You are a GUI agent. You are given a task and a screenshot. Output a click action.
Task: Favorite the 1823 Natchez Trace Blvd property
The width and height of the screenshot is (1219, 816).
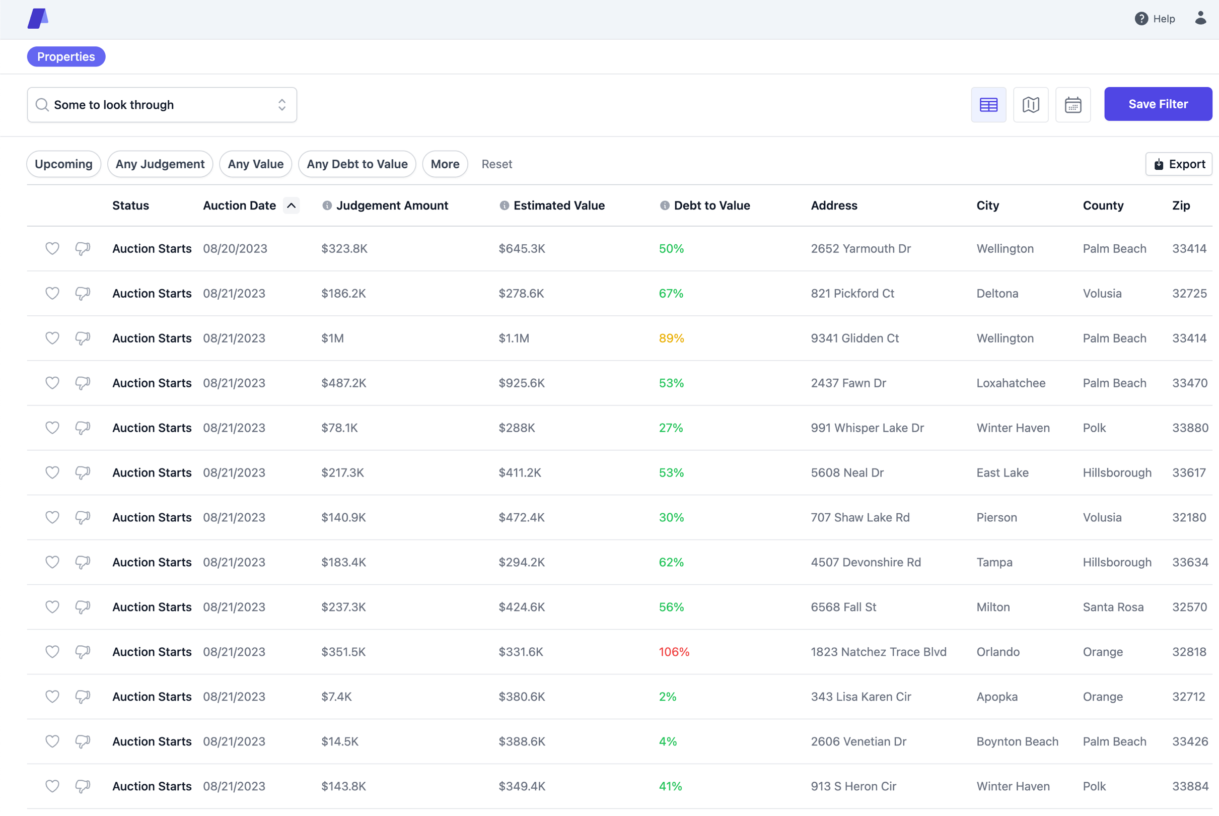coord(52,652)
